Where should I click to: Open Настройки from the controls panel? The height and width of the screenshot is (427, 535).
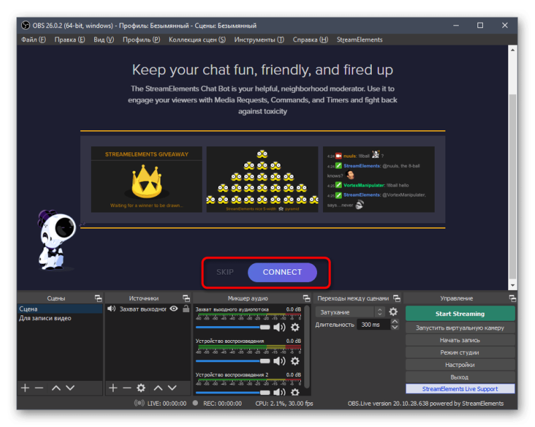click(460, 365)
